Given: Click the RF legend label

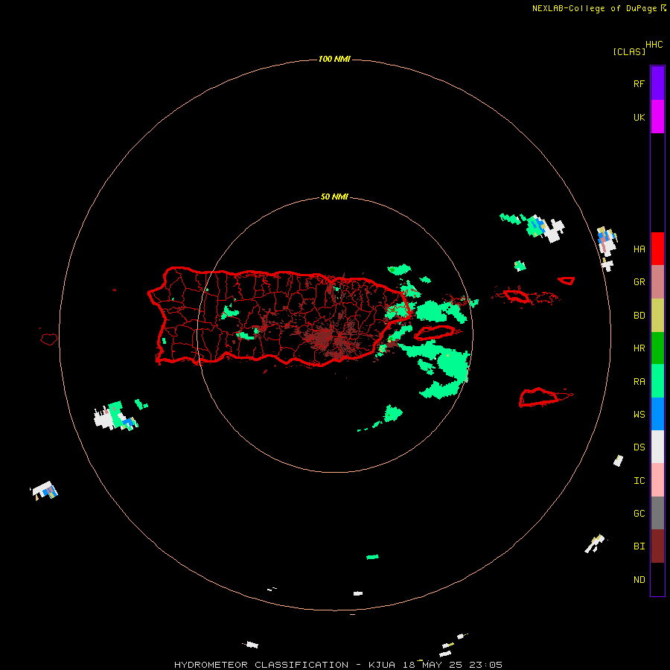Looking at the screenshot, I should click(639, 83).
